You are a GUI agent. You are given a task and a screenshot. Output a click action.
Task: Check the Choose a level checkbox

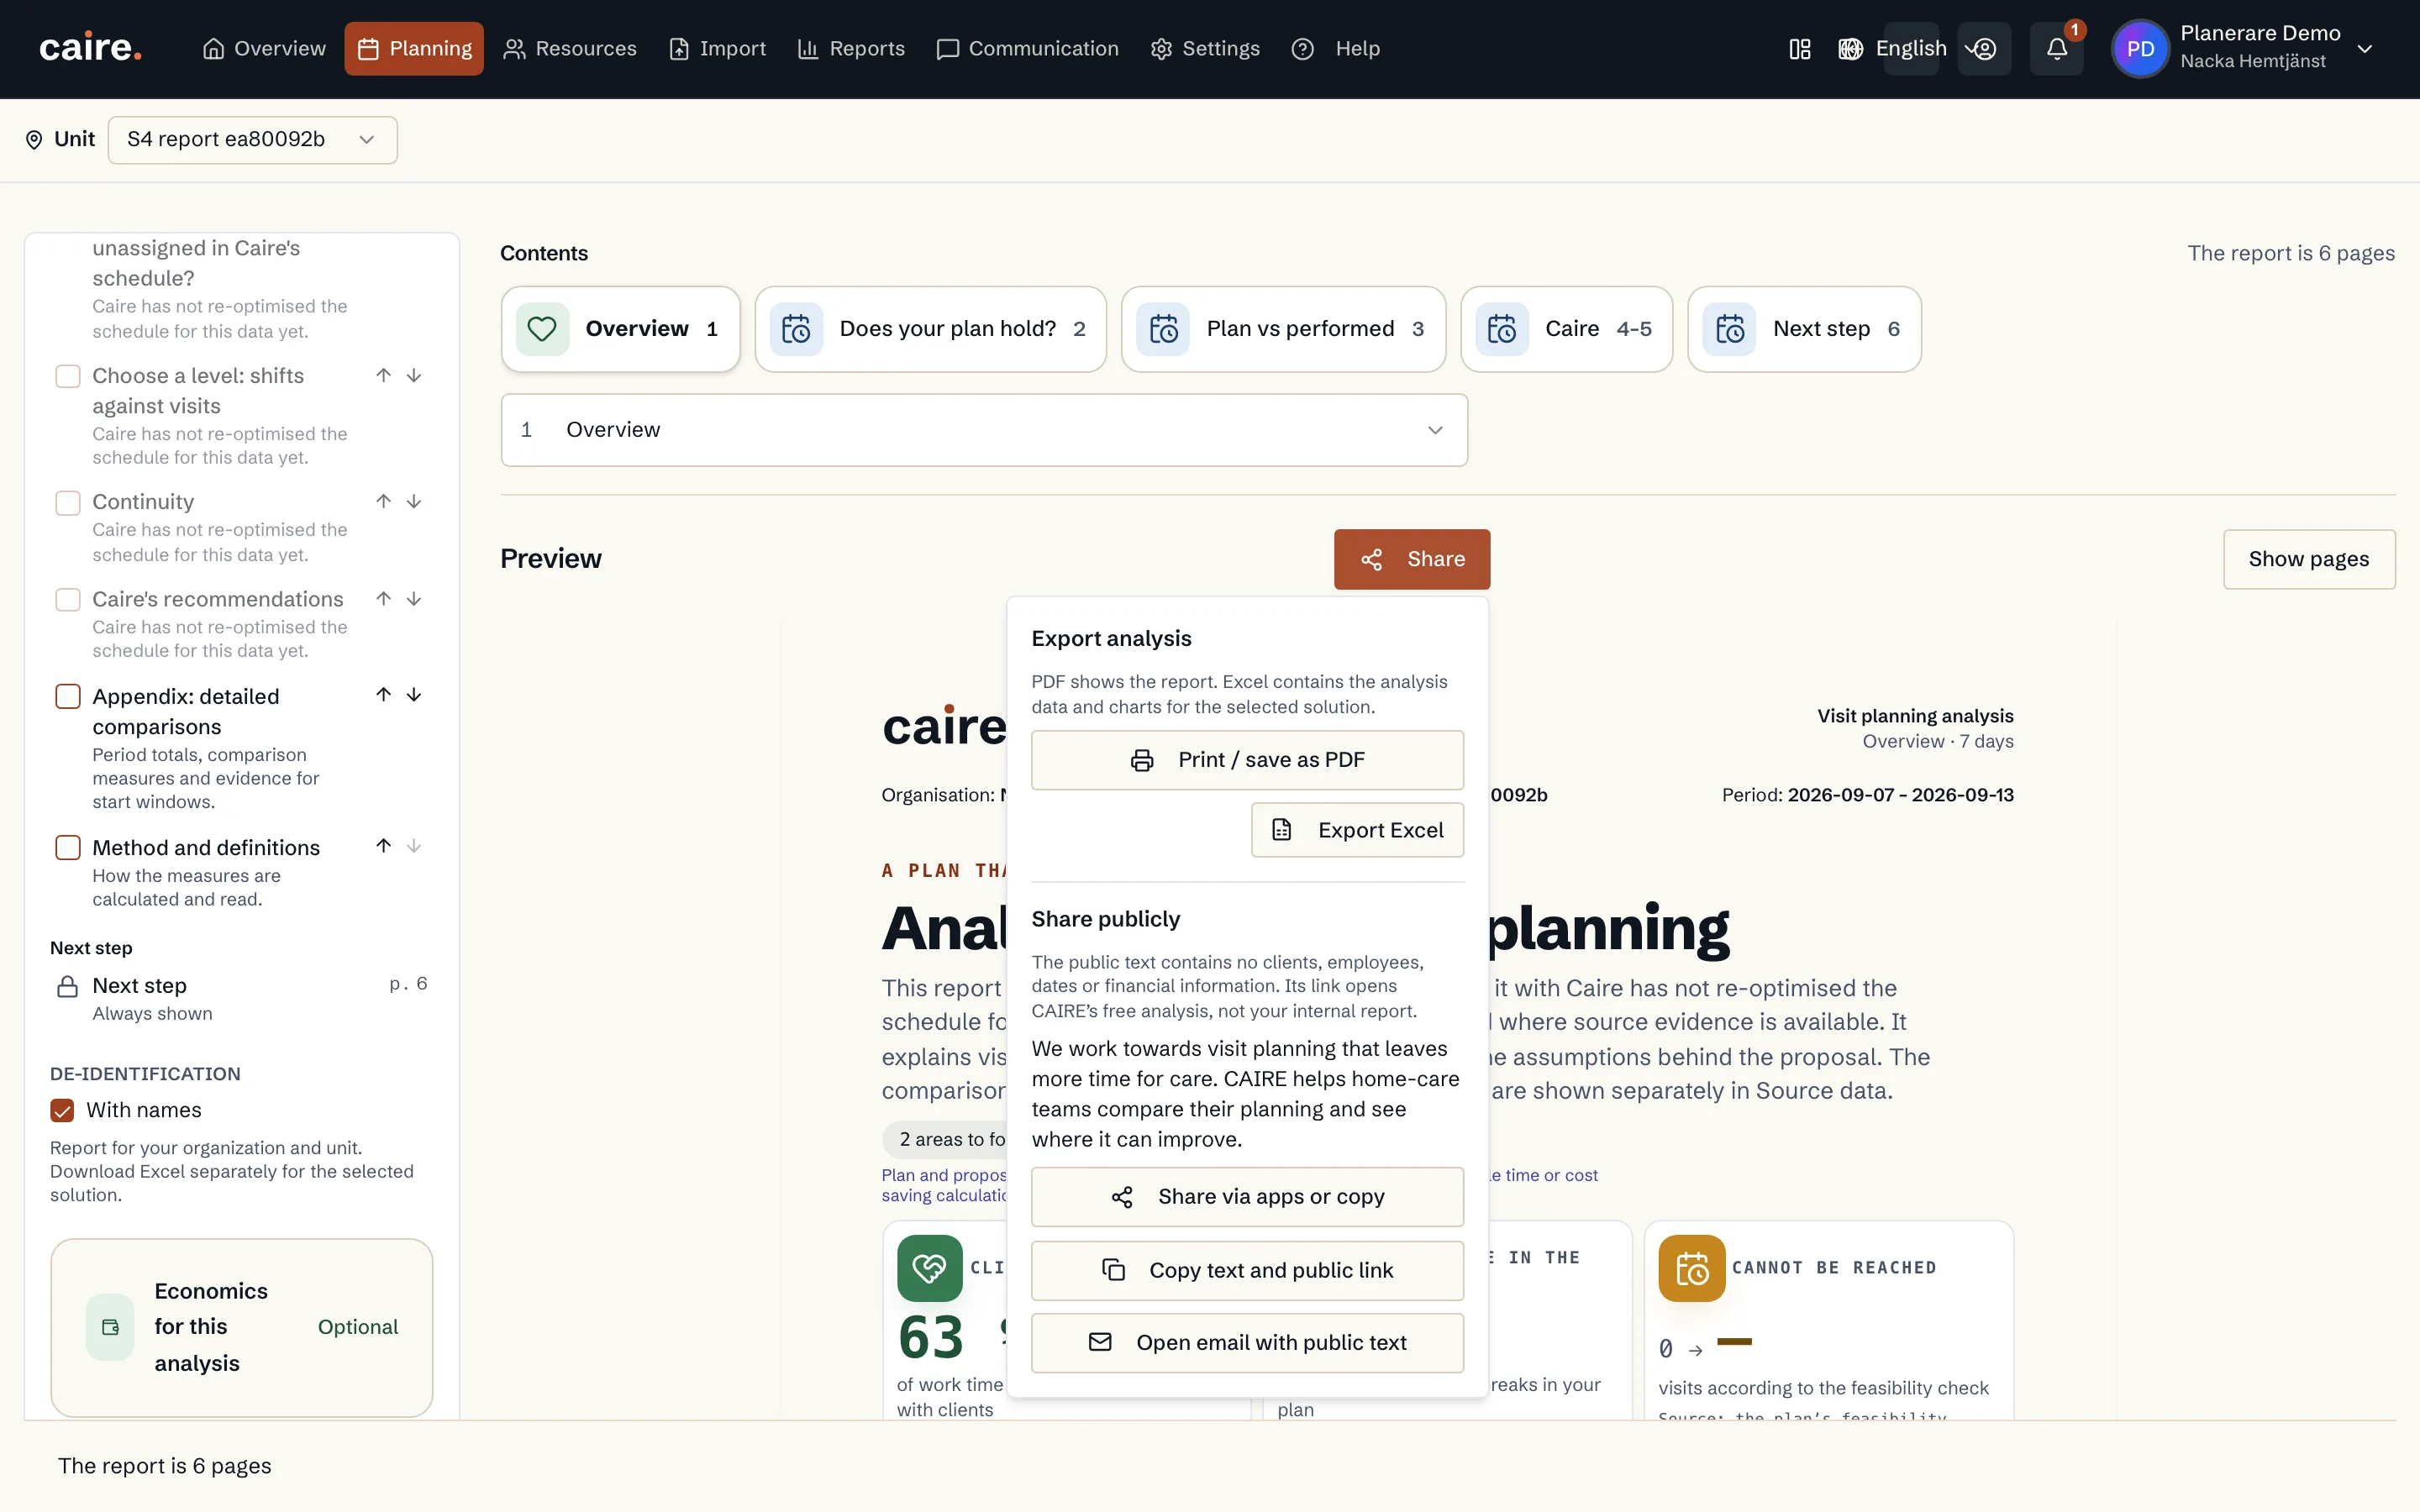pyautogui.click(x=68, y=376)
